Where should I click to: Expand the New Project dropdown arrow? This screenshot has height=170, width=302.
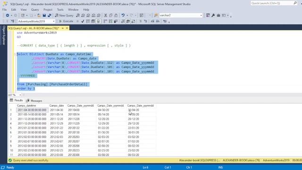pos(27,15)
